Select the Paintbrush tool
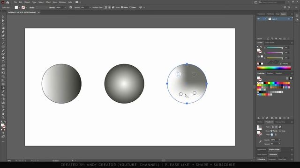Image resolution: width=300 pixels, height=168 pixels. pyautogui.click(x=3, y=50)
